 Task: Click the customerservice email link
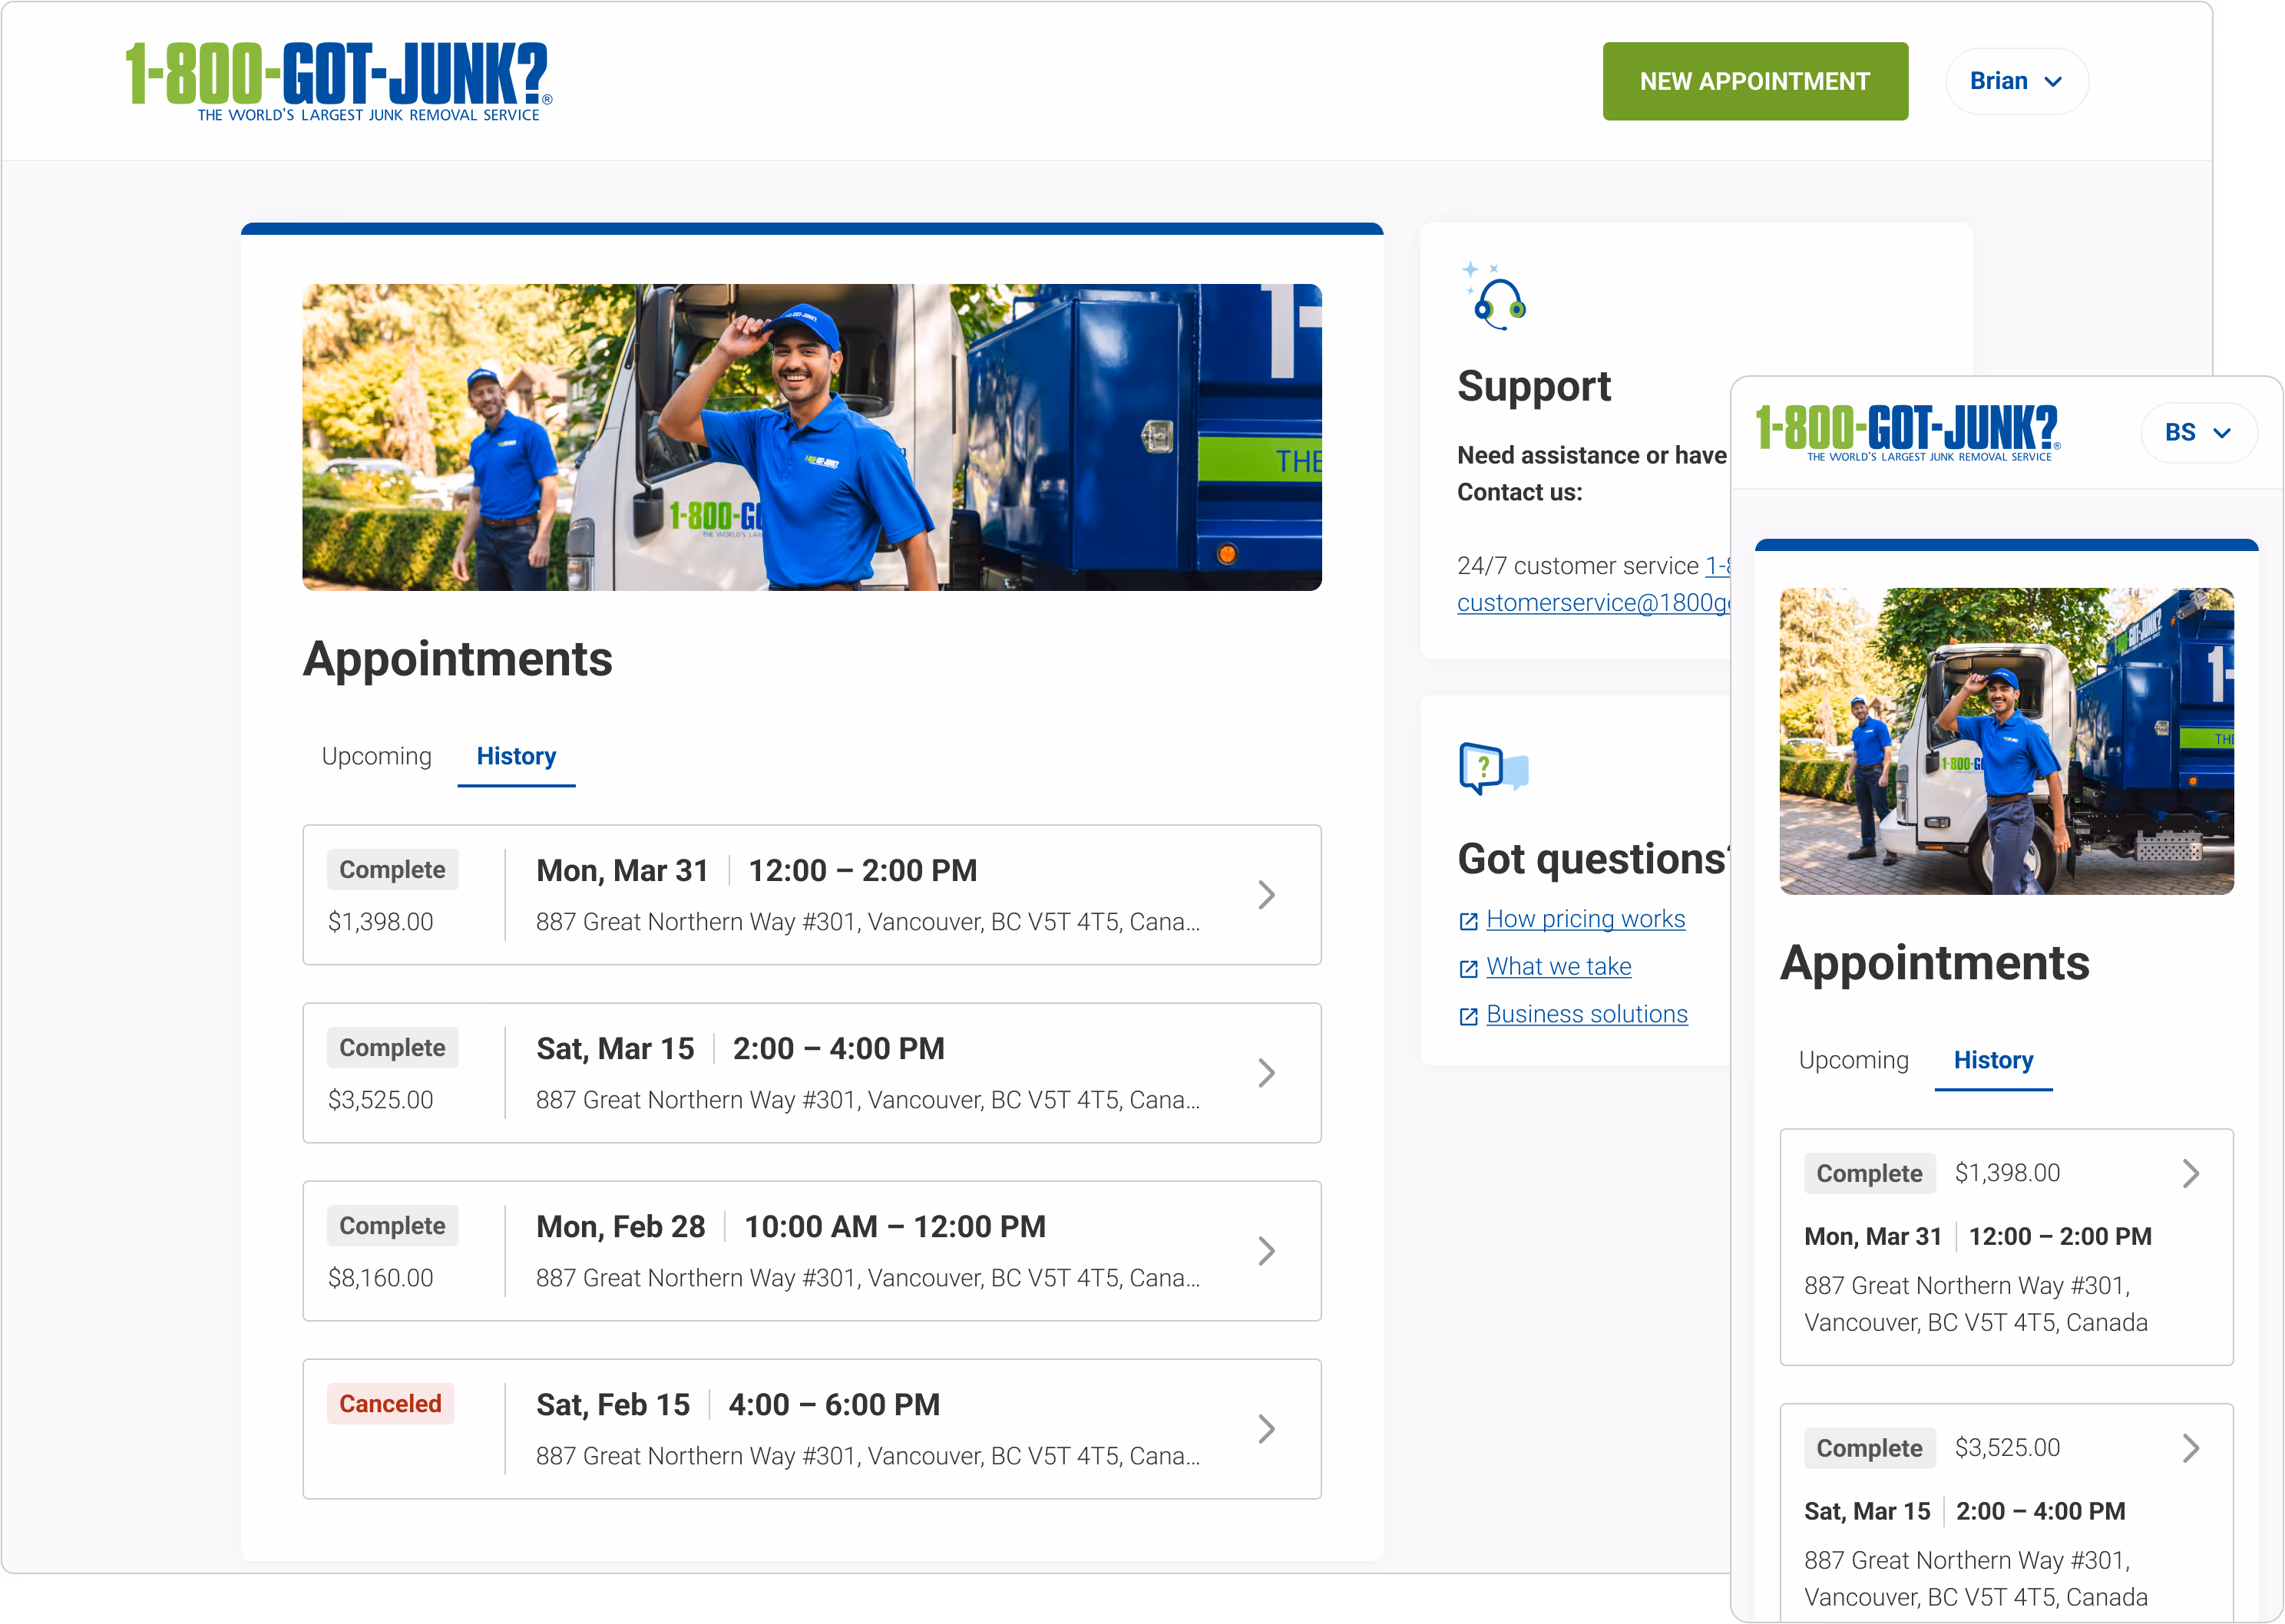[1592, 603]
